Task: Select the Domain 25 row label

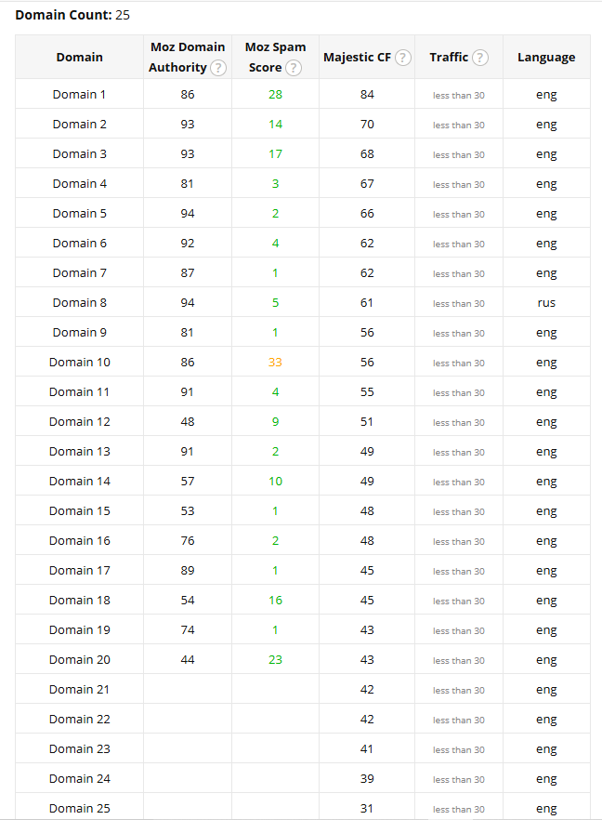Action: [x=80, y=809]
